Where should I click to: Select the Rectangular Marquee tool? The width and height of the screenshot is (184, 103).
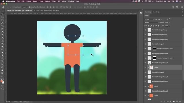2,17
